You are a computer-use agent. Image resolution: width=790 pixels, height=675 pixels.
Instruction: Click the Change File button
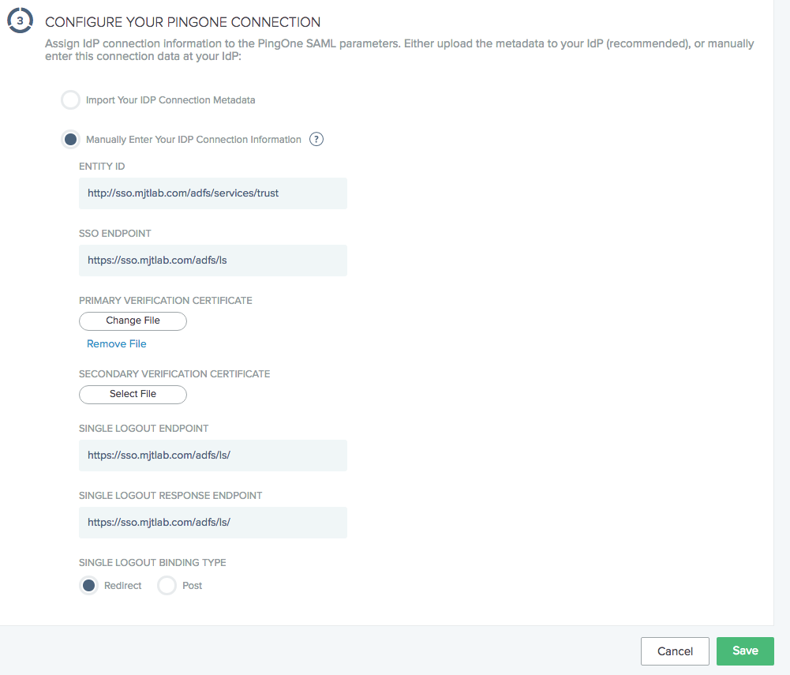pyautogui.click(x=133, y=321)
